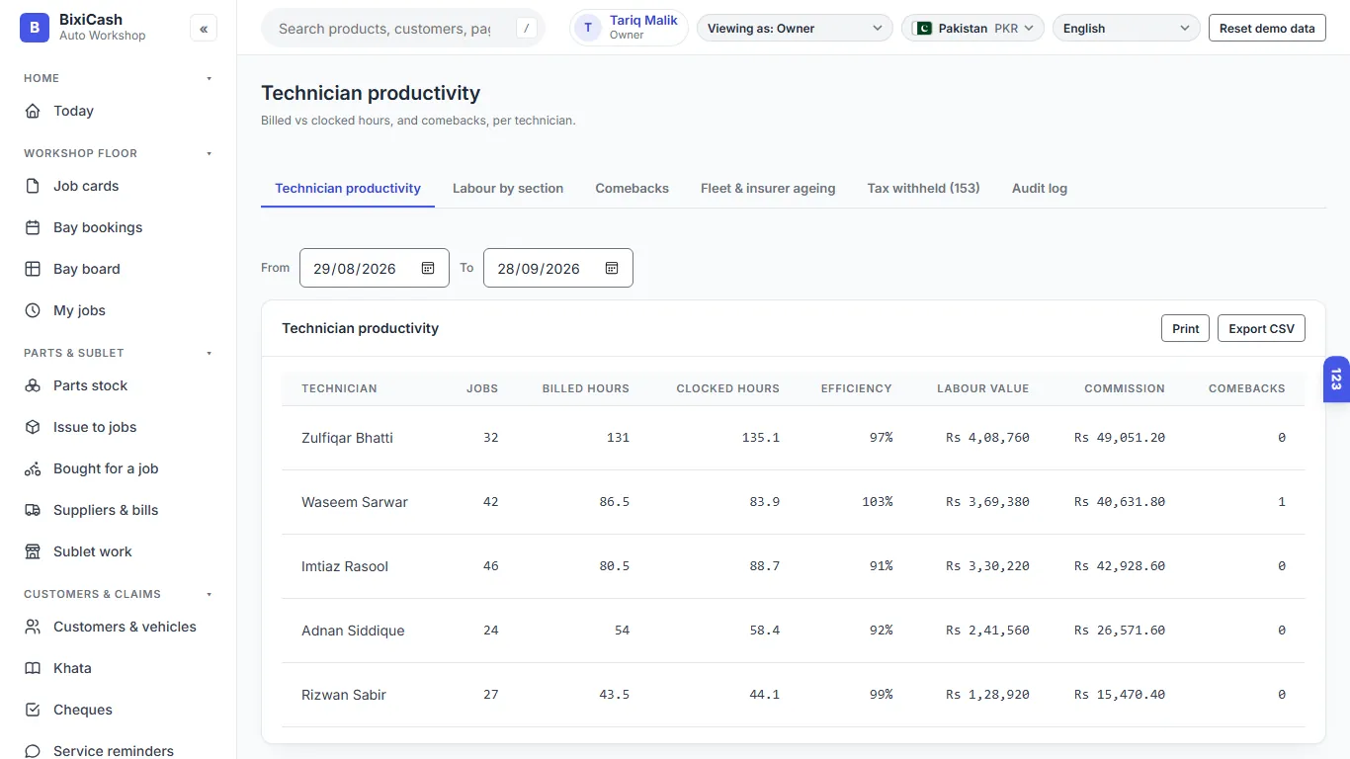
Task: Click the Print button
Action: coord(1186,328)
